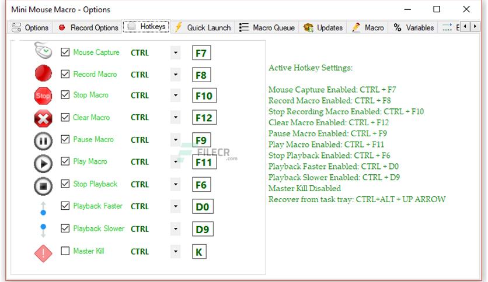Open the Macro tab
Screen dimensions: 488x282
pyautogui.click(x=368, y=27)
